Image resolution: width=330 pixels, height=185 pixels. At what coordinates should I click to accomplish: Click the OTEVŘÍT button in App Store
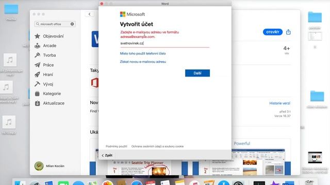[x=273, y=32]
